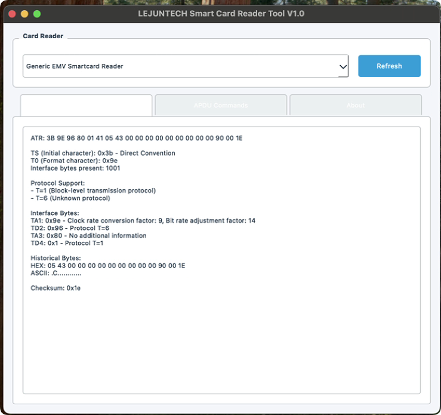Minimize the window with the yellow button

(x=24, y=14)
